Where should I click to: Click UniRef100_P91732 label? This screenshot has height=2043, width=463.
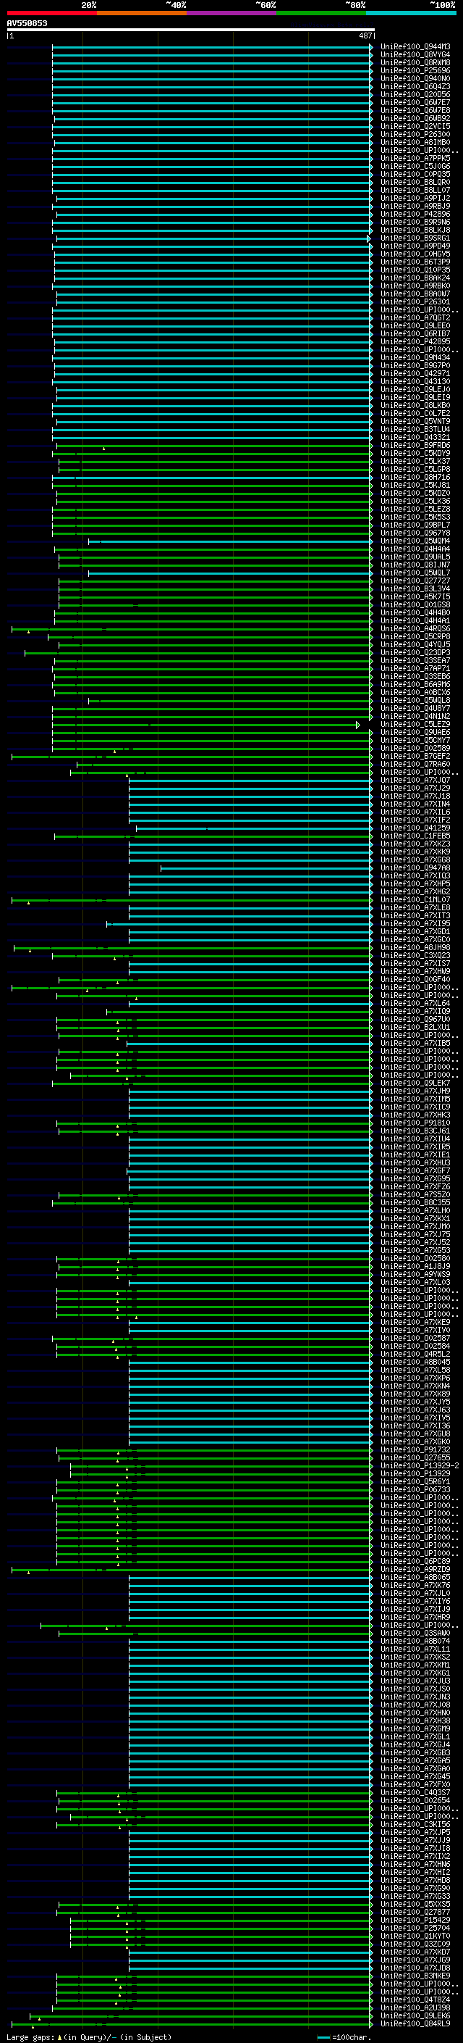click(x=415, y=1449)
